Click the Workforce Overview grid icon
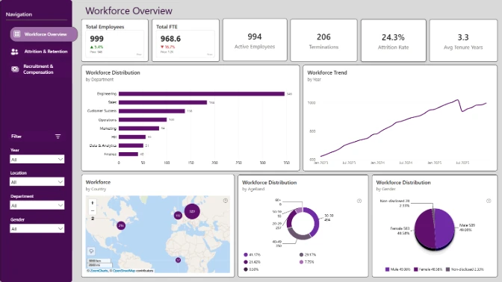Viewport: 502px width, 282px height. (x=17, y=34)
